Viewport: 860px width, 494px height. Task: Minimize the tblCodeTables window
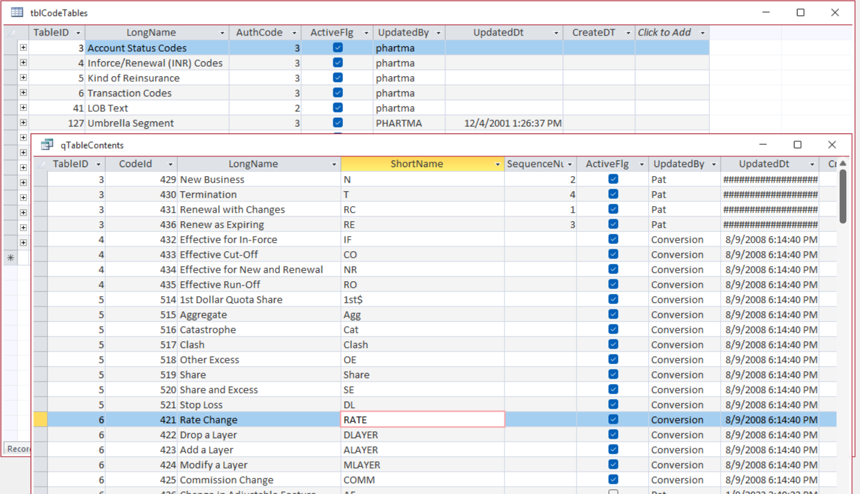pyautogui.click(x=766, y=13)
